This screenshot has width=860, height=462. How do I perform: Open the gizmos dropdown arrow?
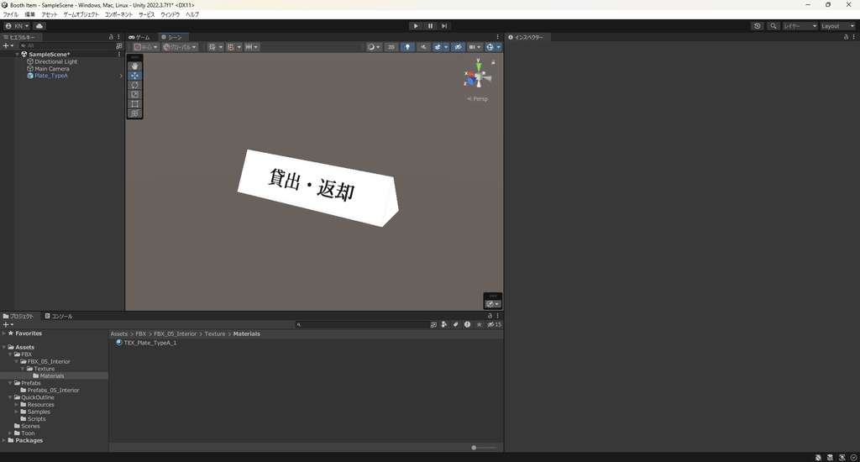(x=499, y=47)
